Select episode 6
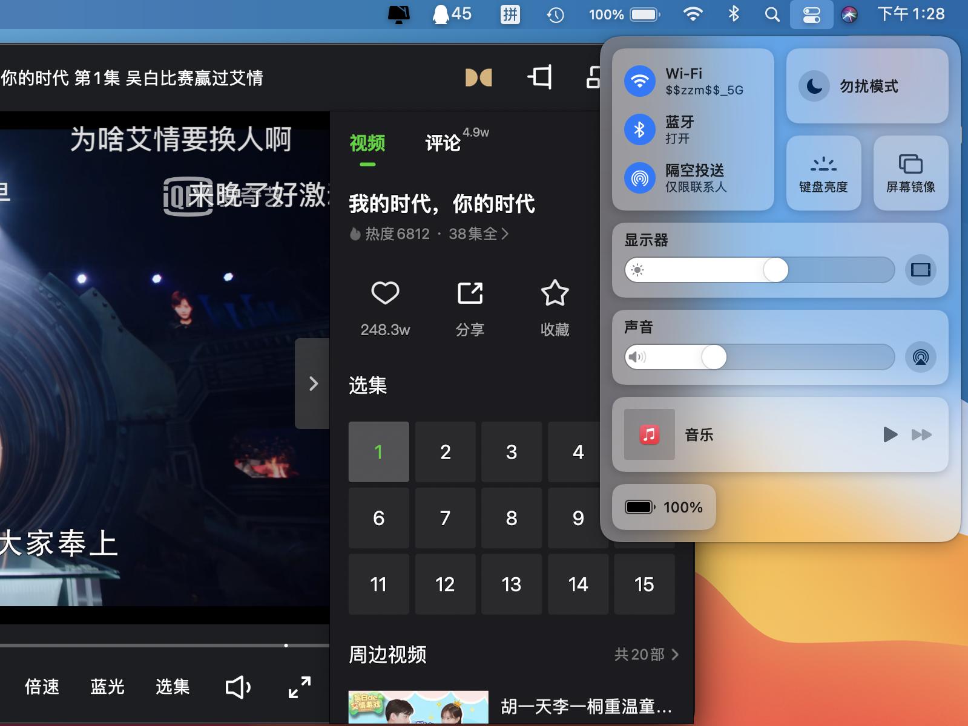Viewport: 968px width, 726px height. click(379, 518)
